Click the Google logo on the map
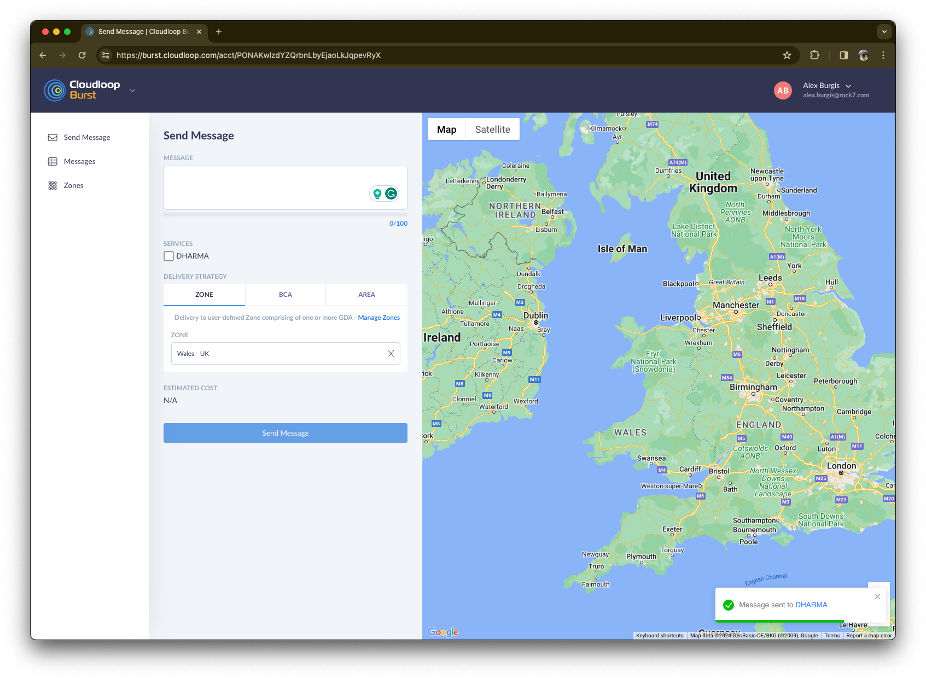The width and height of the screenshot is (926, 680). (443, 632)
